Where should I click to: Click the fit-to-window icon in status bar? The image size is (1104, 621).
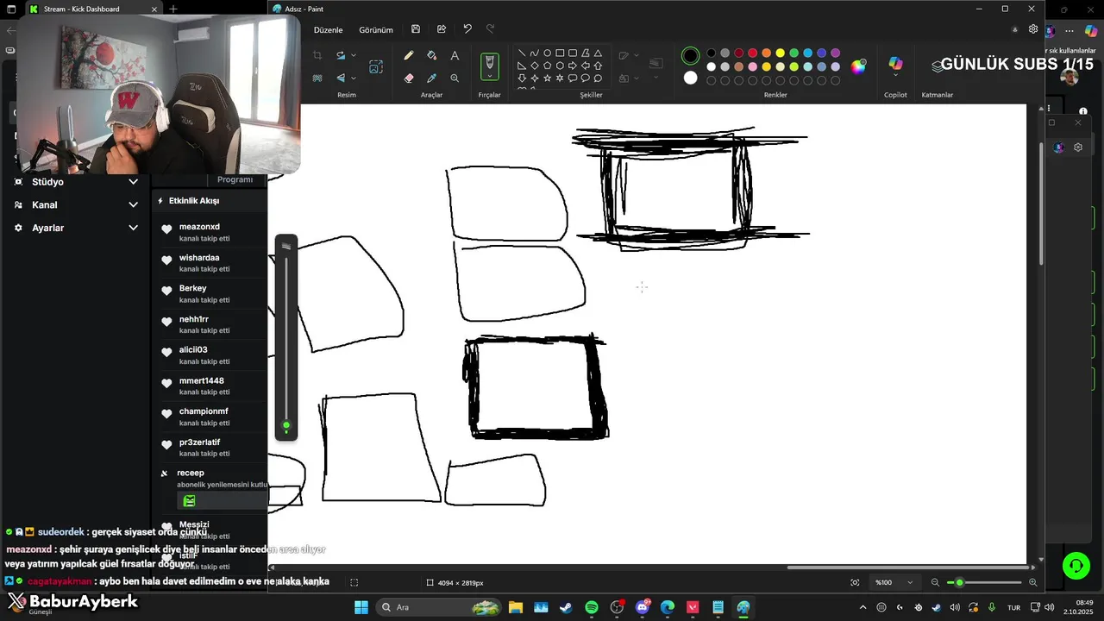855,582
